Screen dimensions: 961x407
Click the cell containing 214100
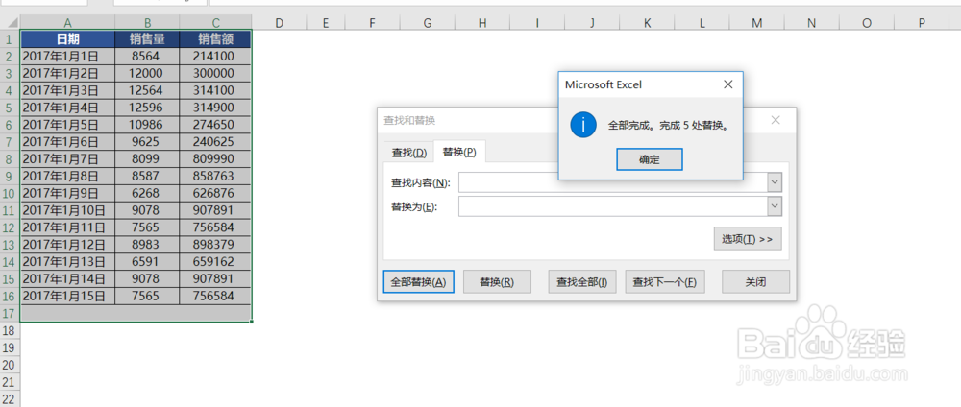click(215, 57)
